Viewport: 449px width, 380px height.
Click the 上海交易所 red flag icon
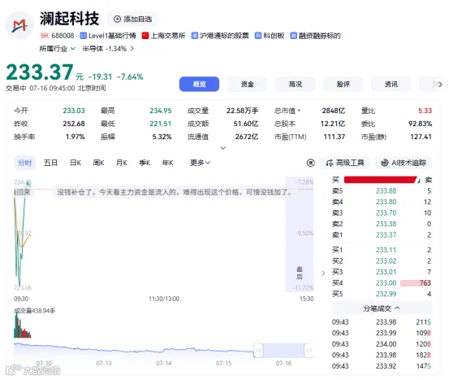[x=145, y=36]
